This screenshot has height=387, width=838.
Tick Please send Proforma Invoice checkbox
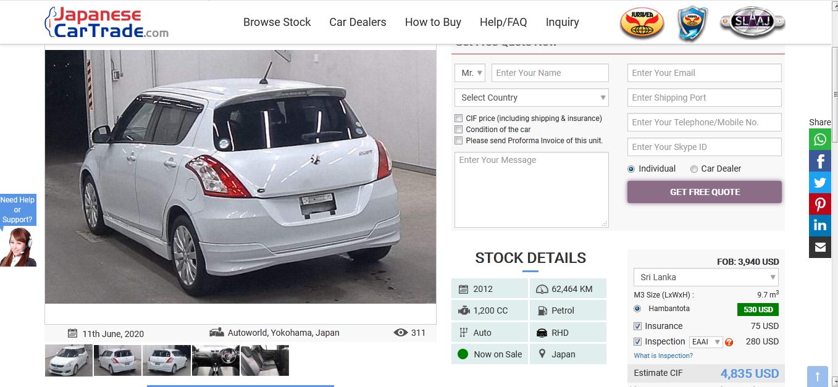[458, 141]
